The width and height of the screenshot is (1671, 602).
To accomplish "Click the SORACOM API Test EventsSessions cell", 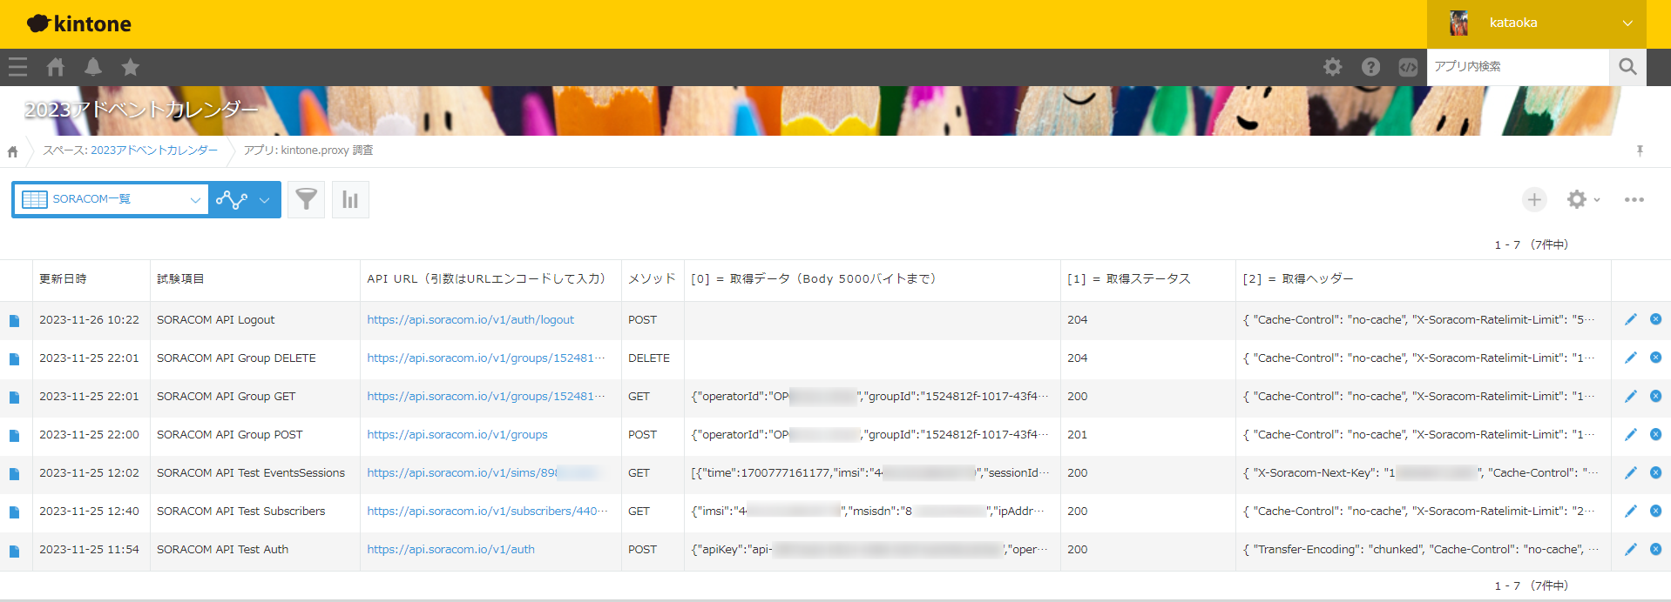I will pyautogui.click(x=255, y=473).
